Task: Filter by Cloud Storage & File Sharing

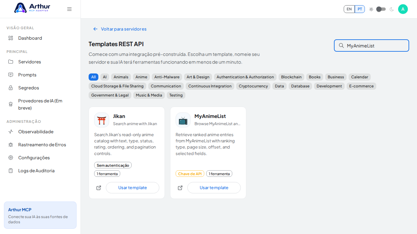Action: [x=117, y=86]
